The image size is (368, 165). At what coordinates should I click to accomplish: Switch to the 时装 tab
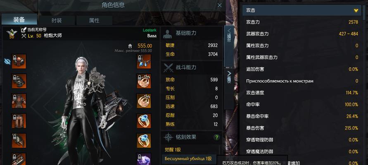tap(57, 20)
